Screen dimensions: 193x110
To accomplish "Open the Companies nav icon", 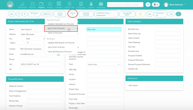I will pos(81,5).
